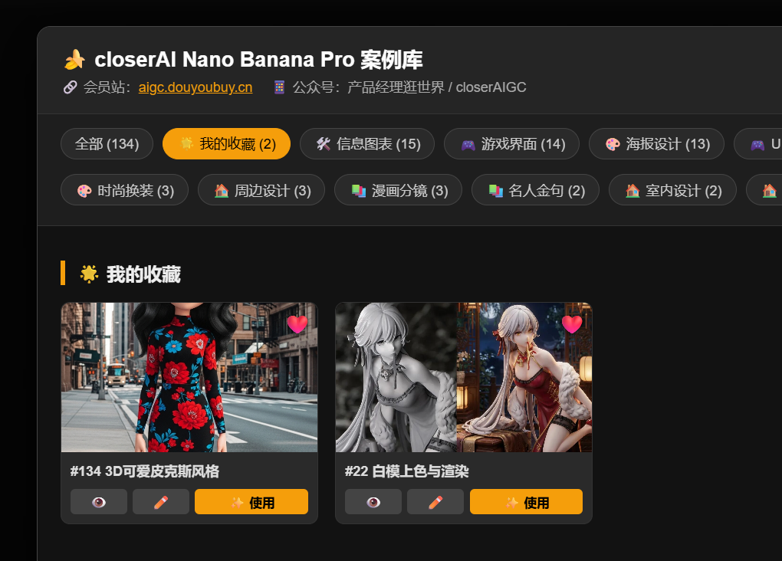Open the aigc.douyoubuy.cn member site link

(x=195, y=87)
